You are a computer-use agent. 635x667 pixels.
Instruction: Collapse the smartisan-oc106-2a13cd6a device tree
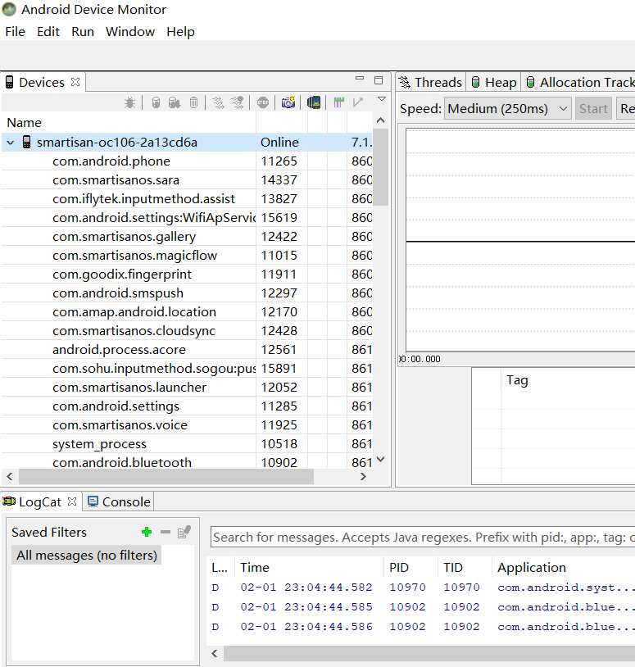10,143
